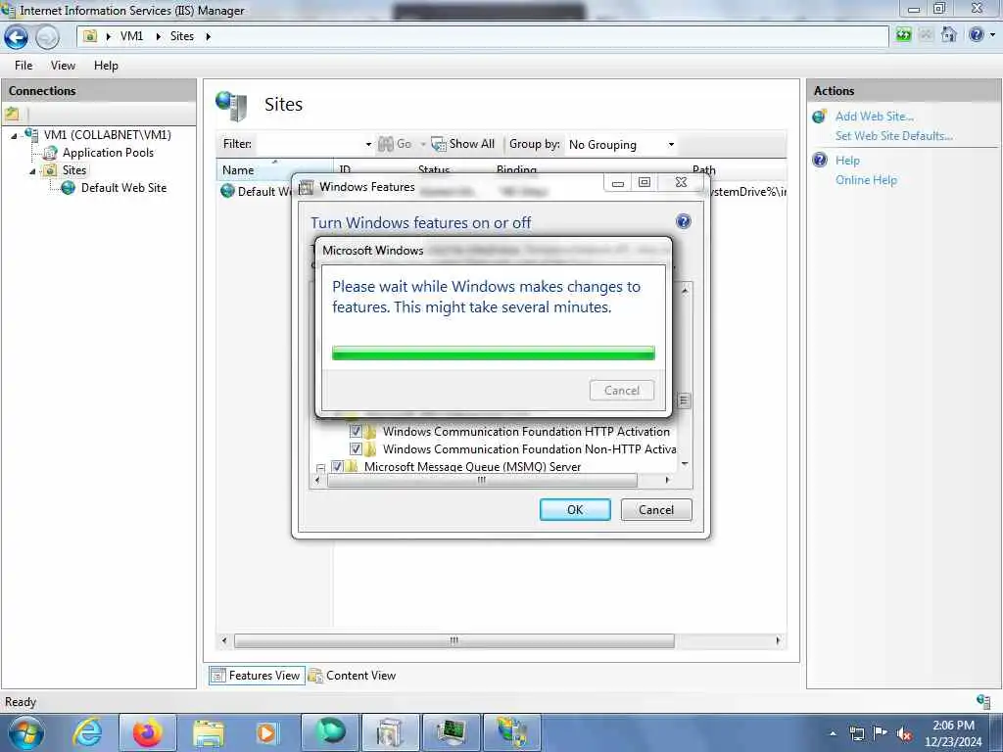Show hidden tray icons arrow
The height and width of the screenshot is (752, 1003).
coord(833,733)
